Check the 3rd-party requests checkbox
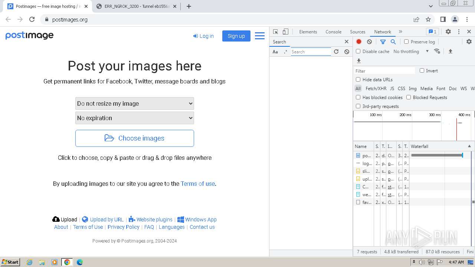The height and width of the screenshot is (267, 475). tap(358, 106)
